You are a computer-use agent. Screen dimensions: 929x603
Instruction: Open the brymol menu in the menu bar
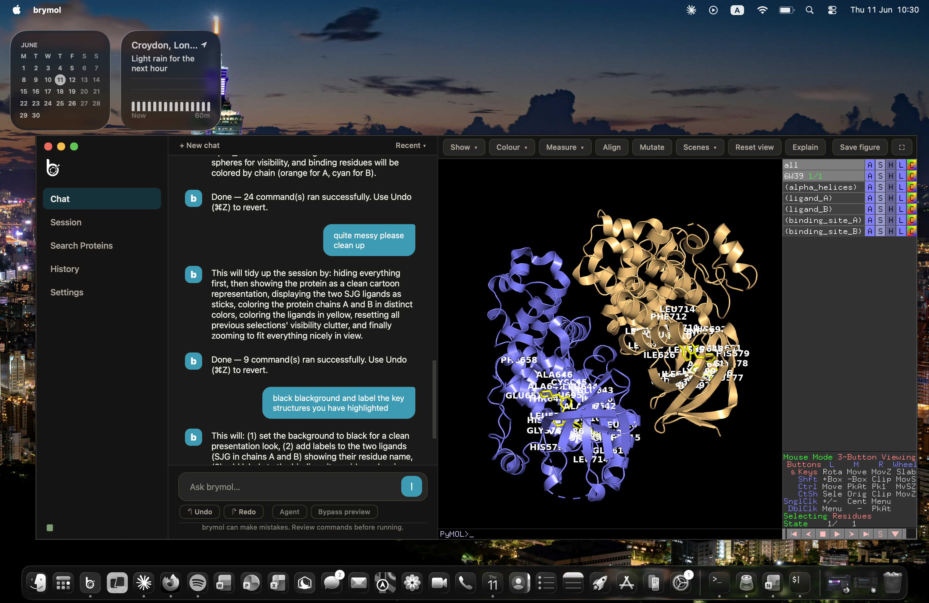coord(47,10)
